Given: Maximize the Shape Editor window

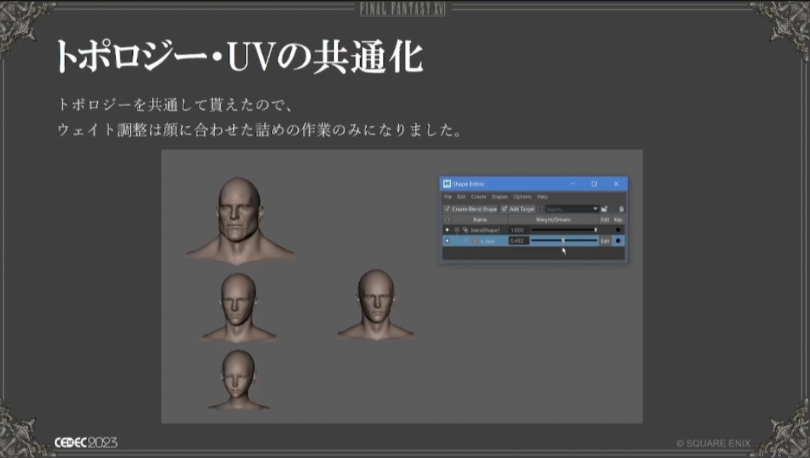Looking at the screenshot, I should [594, 184].
